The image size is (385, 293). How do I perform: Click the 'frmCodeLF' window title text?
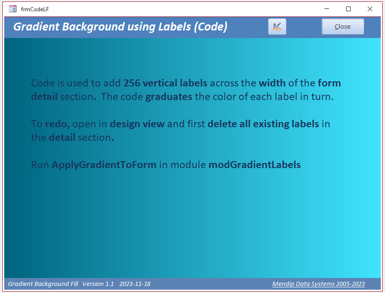point(35,9)
